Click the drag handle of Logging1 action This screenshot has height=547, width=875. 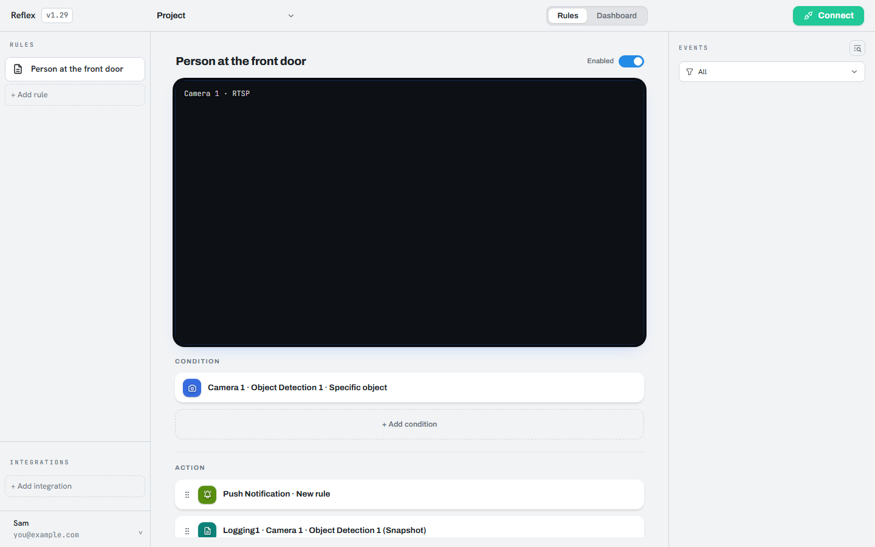click(x=187, y=531)
